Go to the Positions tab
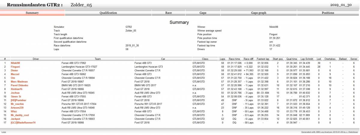Viewport: 360px width, 135px height. (328, 13)
